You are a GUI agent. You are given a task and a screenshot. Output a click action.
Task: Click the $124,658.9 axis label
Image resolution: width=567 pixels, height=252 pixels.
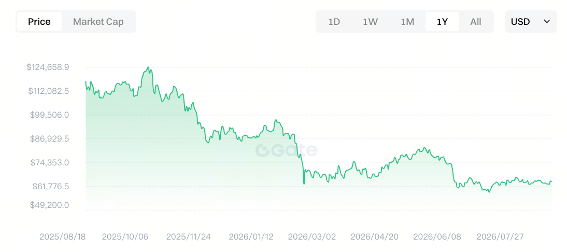[48, 67]
